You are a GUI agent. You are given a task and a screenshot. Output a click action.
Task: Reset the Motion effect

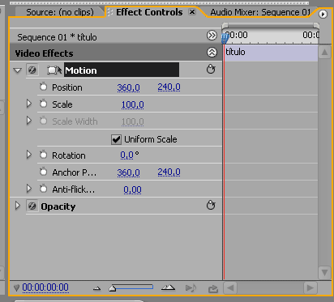pyautogui.click(x=211, y=70)
